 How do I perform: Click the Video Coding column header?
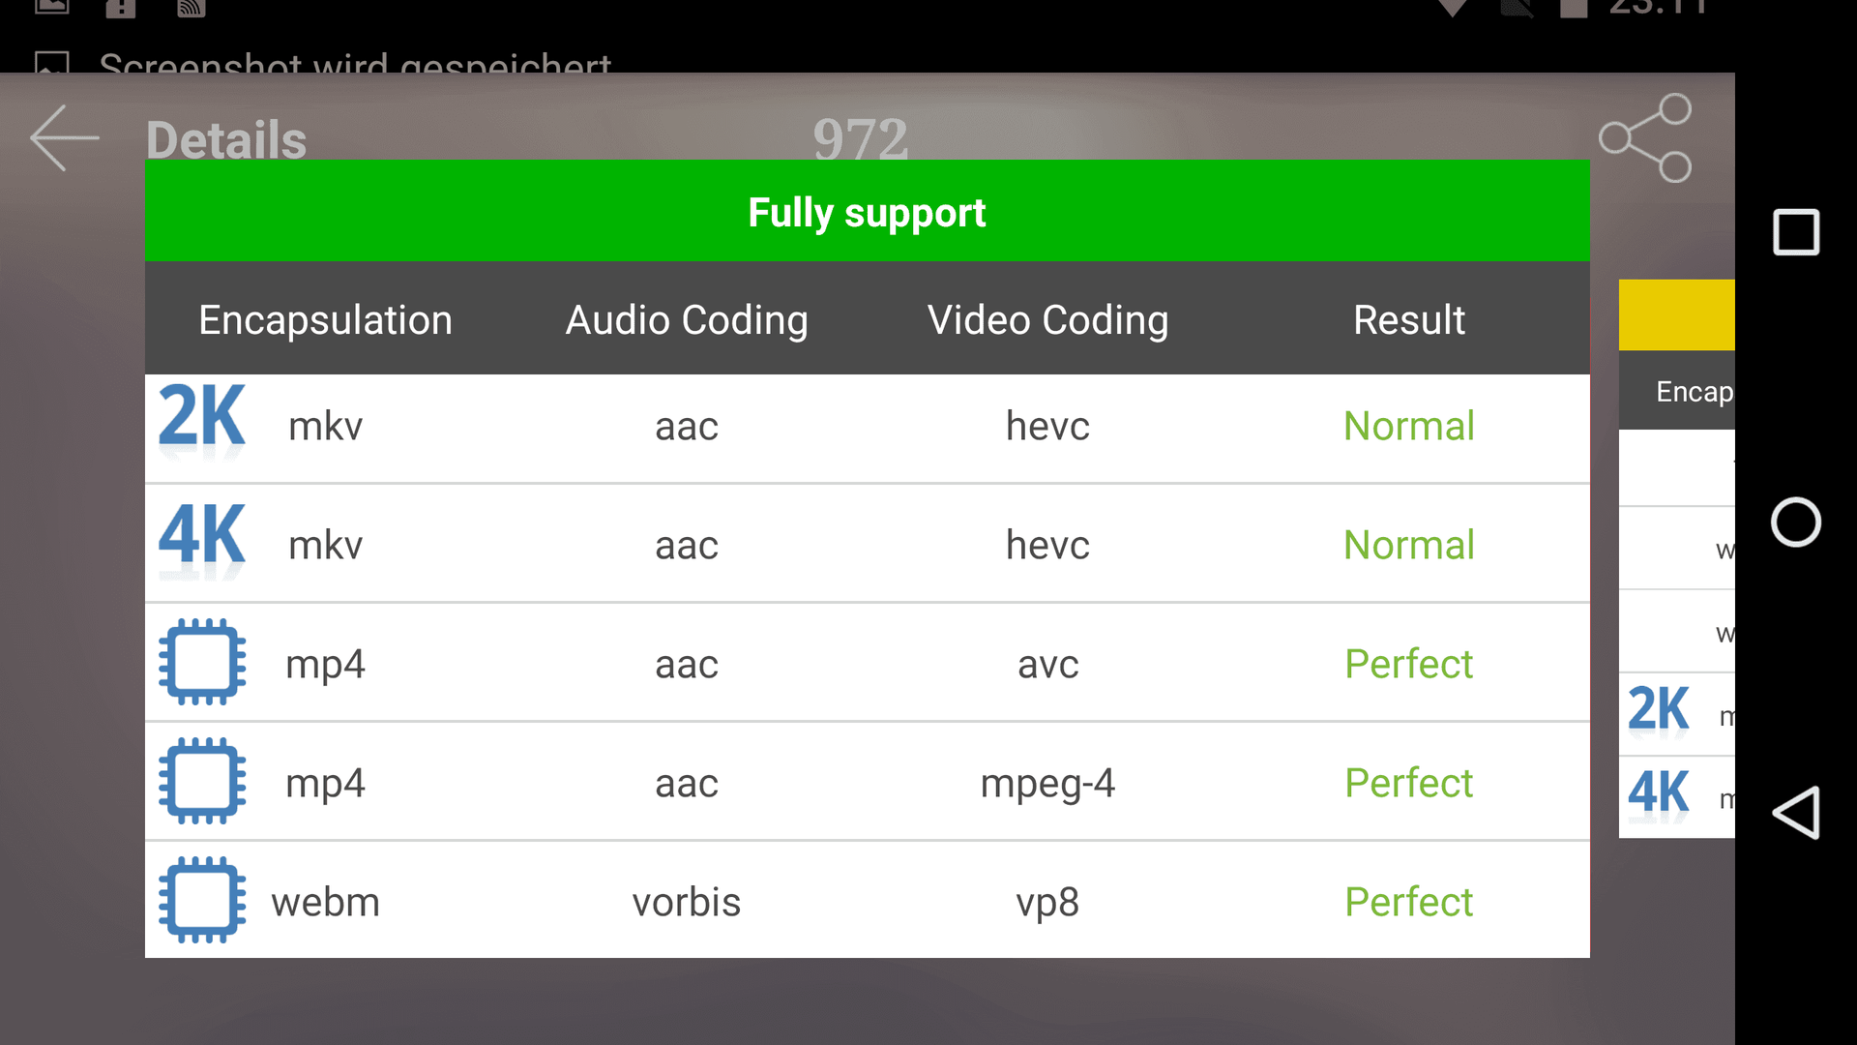point(1047,319)
